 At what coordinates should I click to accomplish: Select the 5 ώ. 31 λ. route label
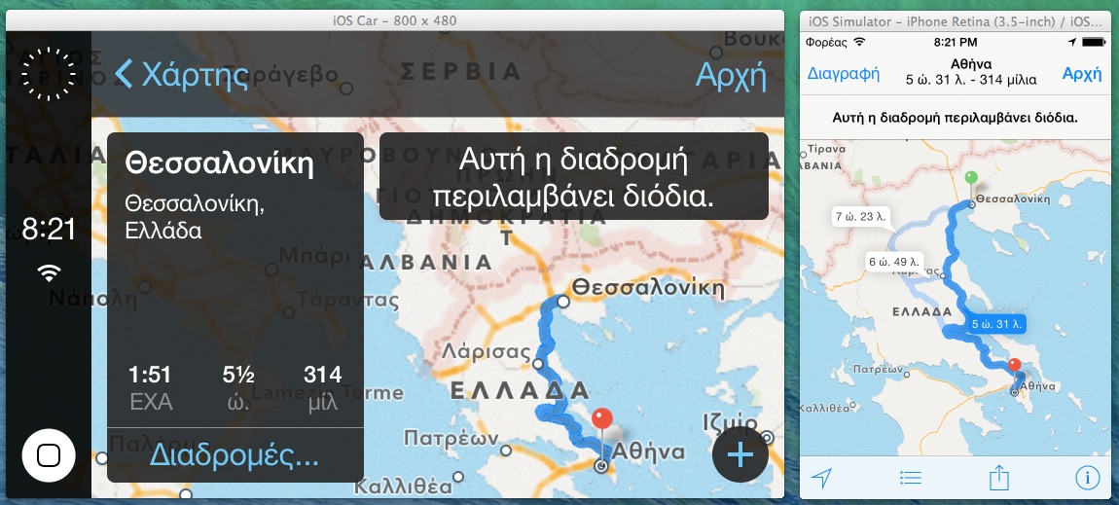(997, 323)
